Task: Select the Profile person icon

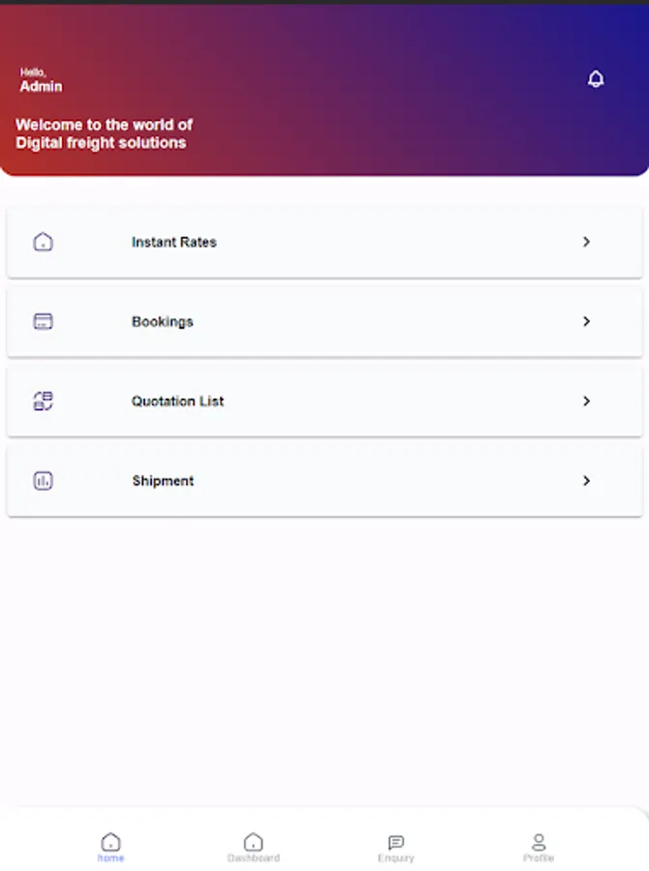Action: [x=539, y=841]
